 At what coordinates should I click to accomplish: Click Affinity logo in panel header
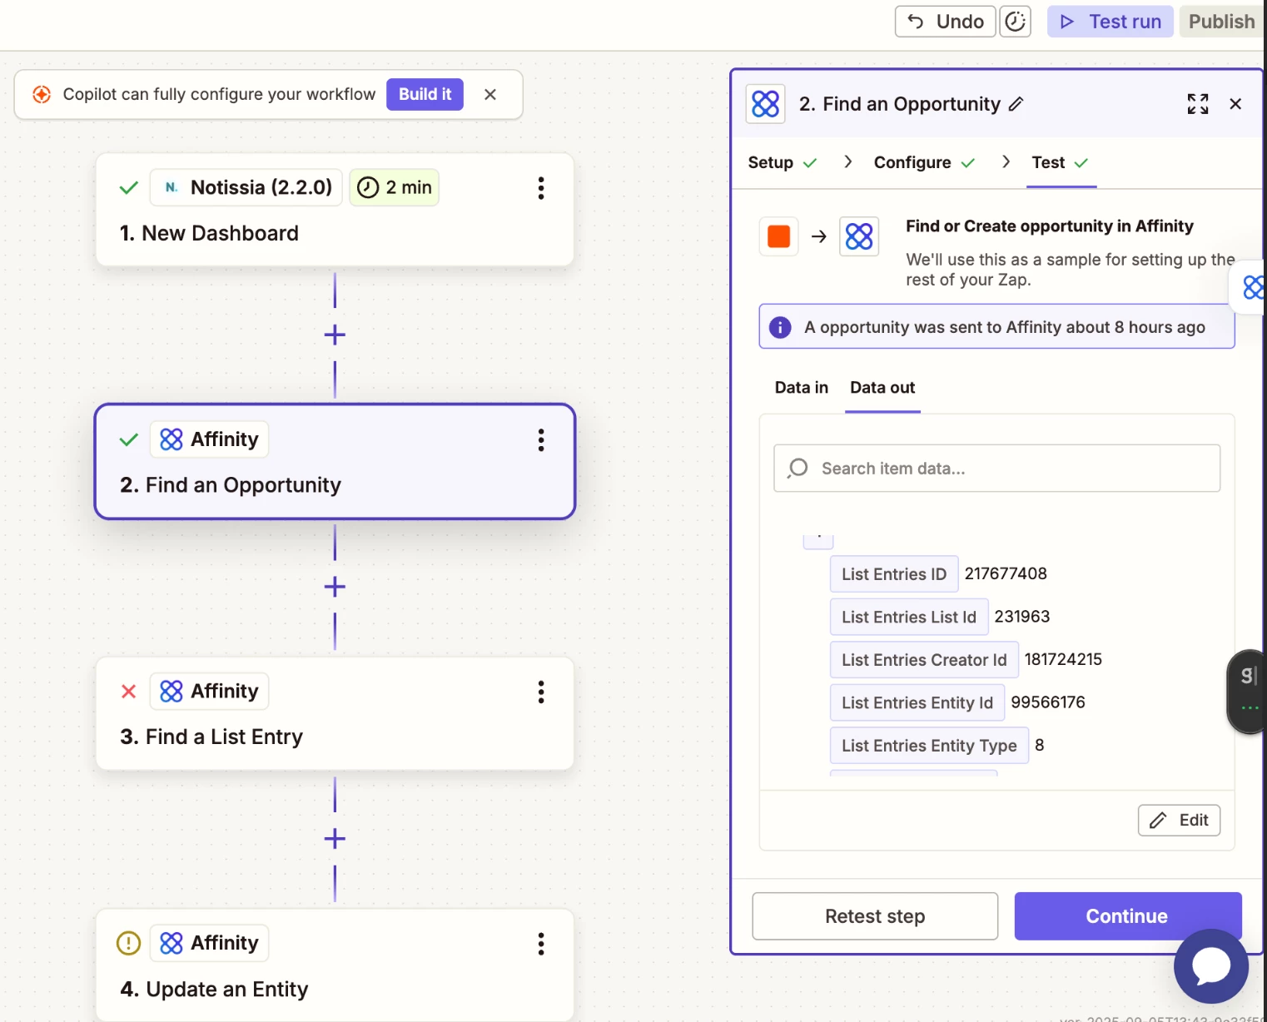coord(765,104)
